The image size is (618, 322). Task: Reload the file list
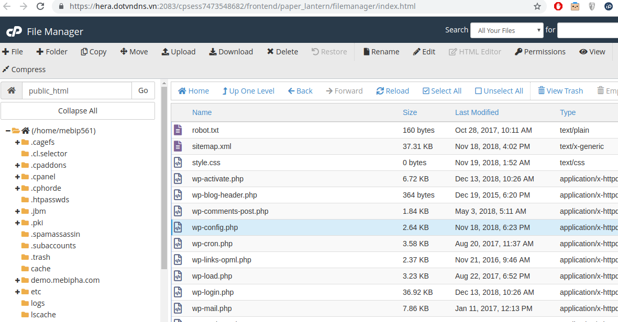pyautogui.click(x=393, y=91)
